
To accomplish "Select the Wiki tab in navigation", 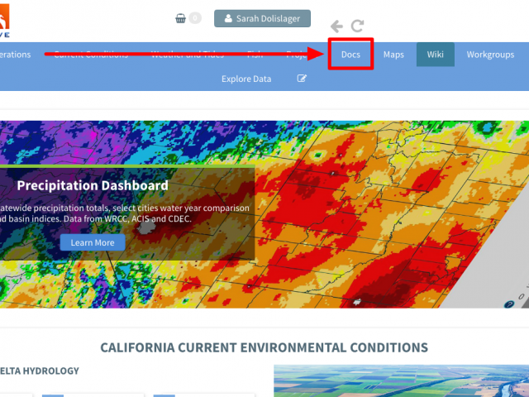I will pos(435,55).
